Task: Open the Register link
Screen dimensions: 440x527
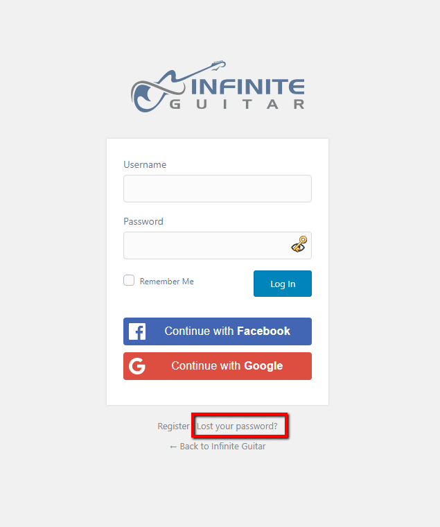Action: [173, 426]
